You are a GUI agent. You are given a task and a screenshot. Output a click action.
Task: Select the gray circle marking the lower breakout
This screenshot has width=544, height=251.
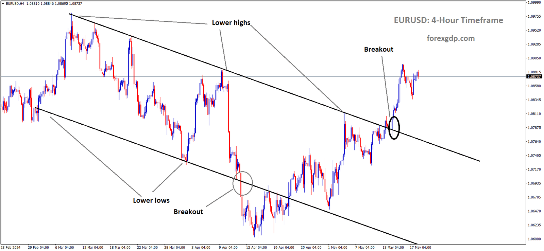(x=243, y=184)
